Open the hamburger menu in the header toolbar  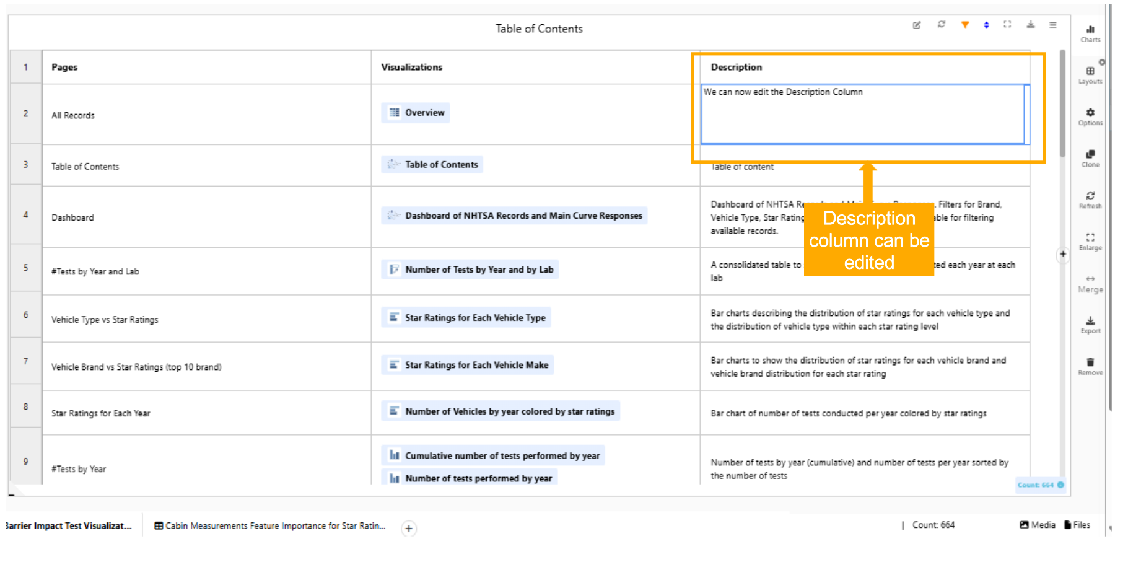pyautogui.click(x=1052, y=25)
